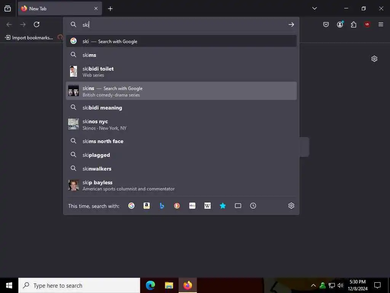This screenshot has width=390, height=293.
Task: Click Firefox icon on taskbar
Action: coord(187,285)
